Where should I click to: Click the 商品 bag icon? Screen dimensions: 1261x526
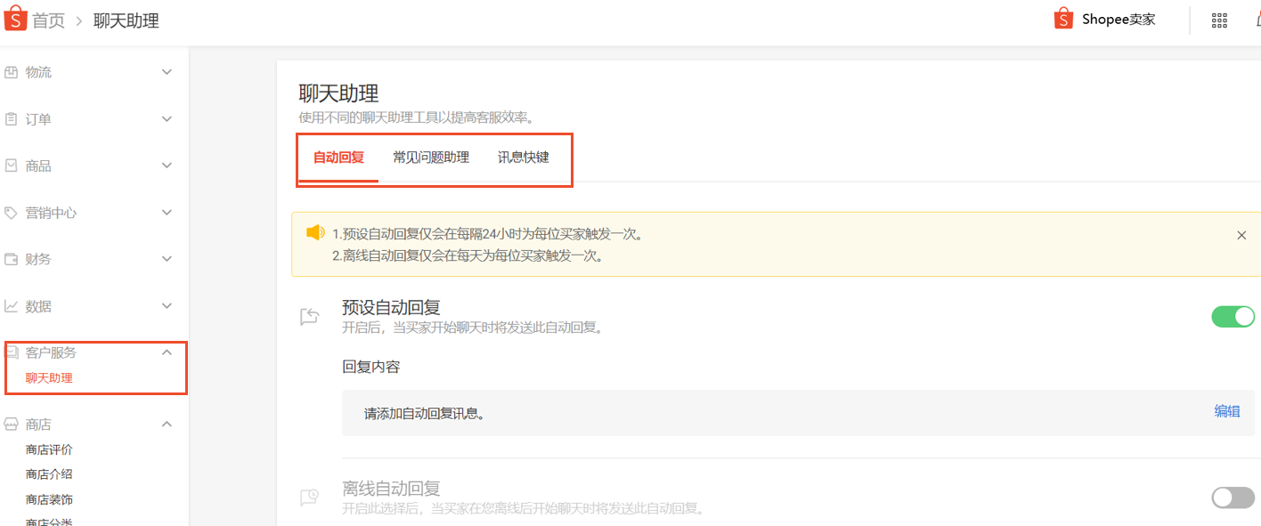point(12,166)
